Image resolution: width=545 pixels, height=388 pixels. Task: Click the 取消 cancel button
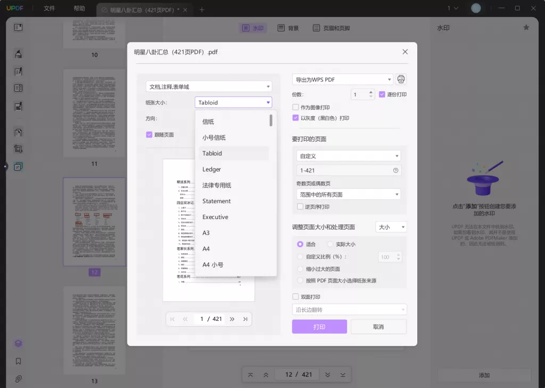(378, 327)
